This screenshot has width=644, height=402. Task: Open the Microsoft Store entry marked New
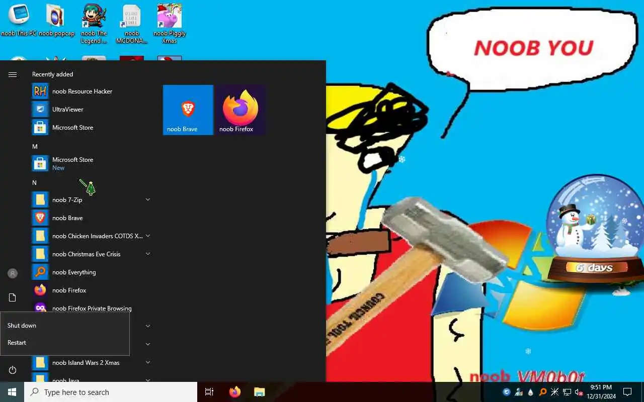pos(92,163)
